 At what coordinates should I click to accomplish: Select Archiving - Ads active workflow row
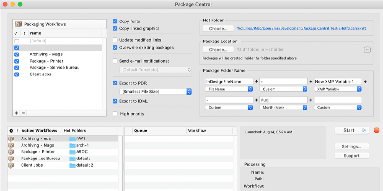click(x=63, y=138)
